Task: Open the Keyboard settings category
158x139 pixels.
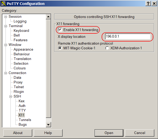Action: point(21,31)
